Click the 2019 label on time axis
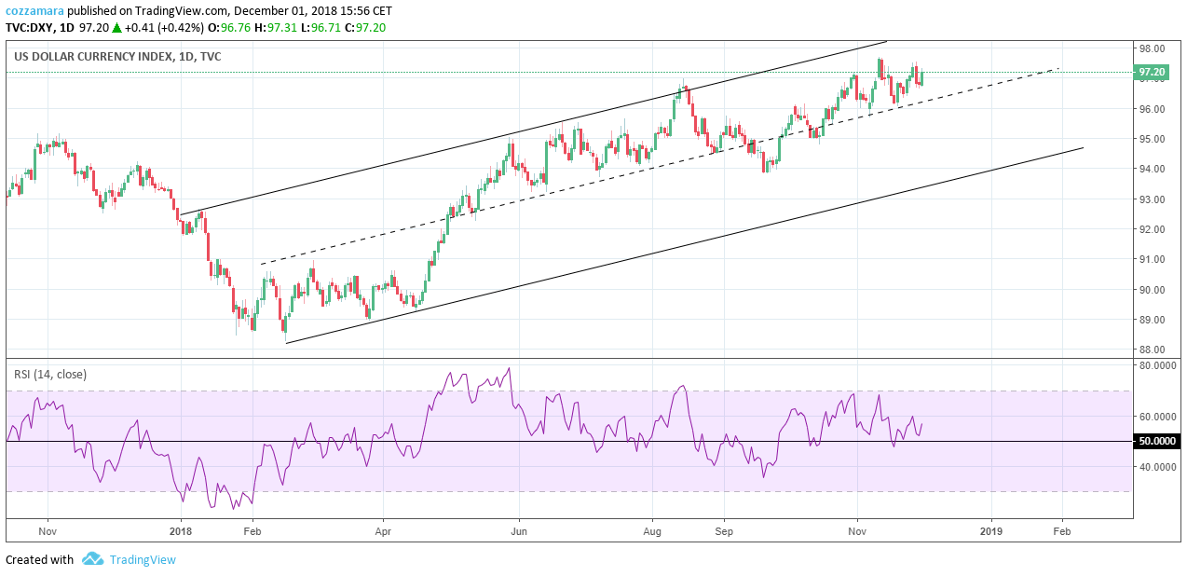 992,530
